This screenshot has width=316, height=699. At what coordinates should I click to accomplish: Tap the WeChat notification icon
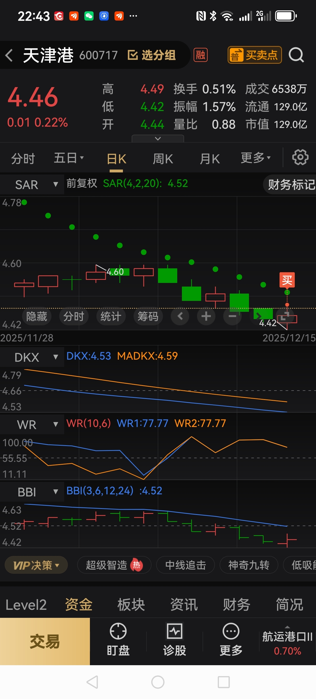89,16
